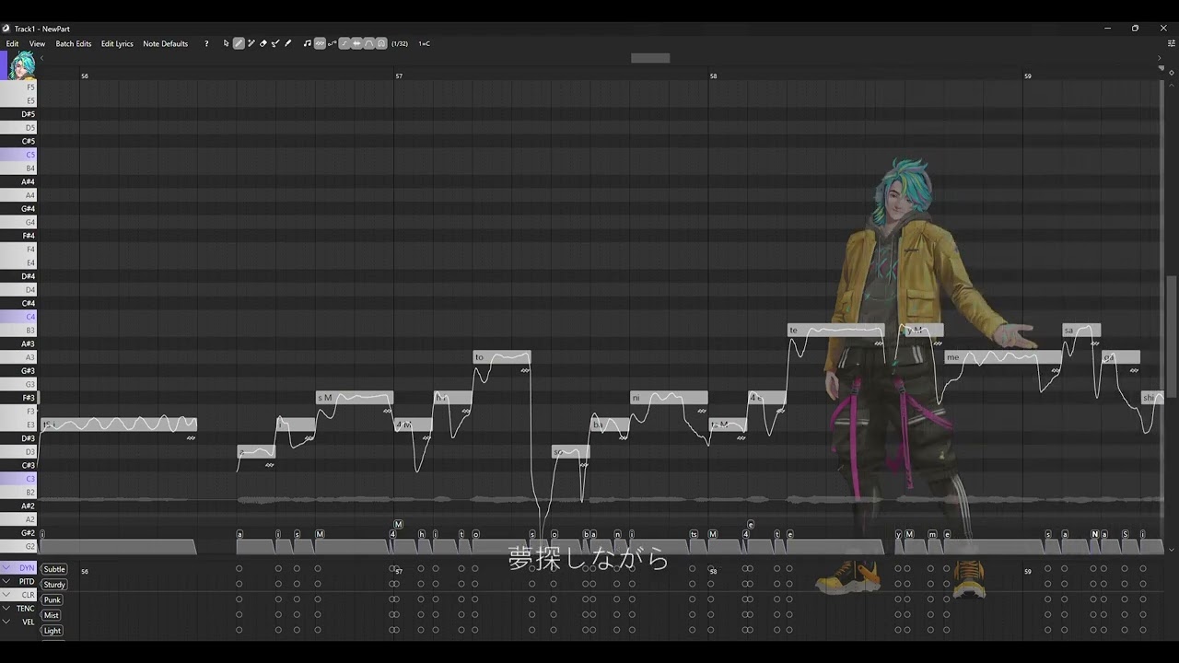
Task: Select the Knife tool
Action: 287,43
